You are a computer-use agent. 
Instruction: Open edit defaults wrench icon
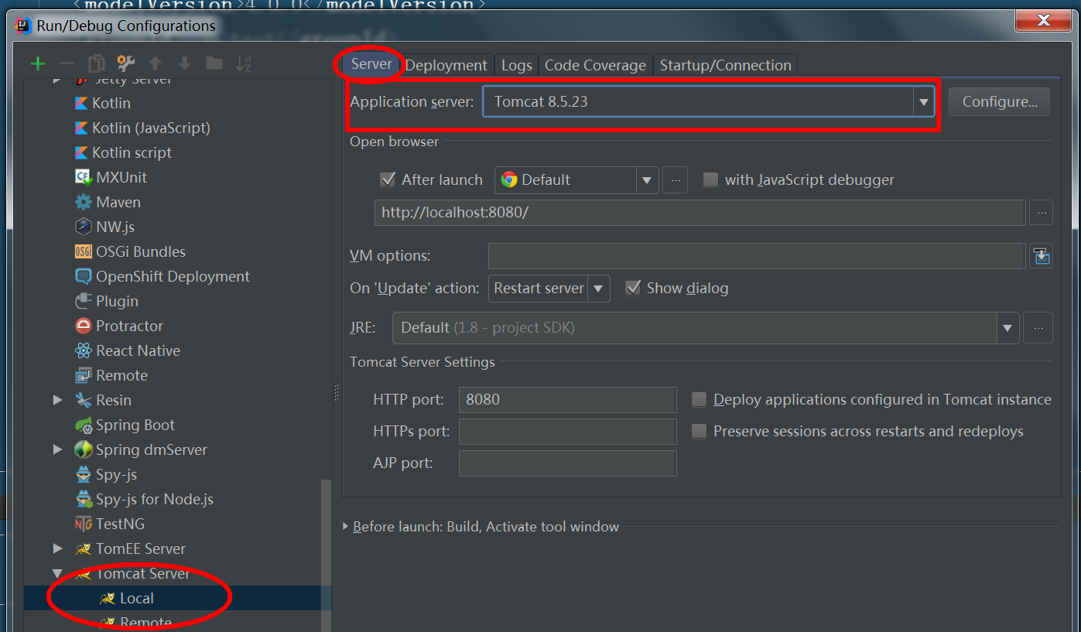(125, 63)
